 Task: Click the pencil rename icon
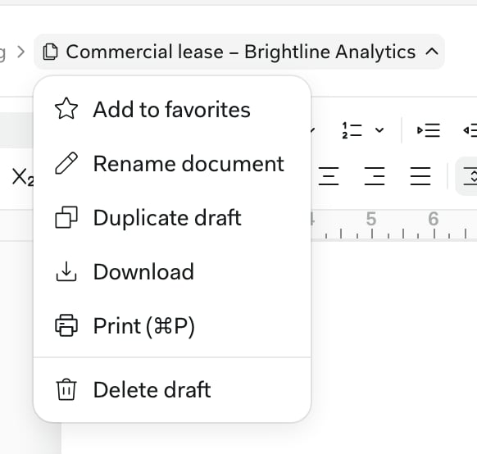(66, 163)
